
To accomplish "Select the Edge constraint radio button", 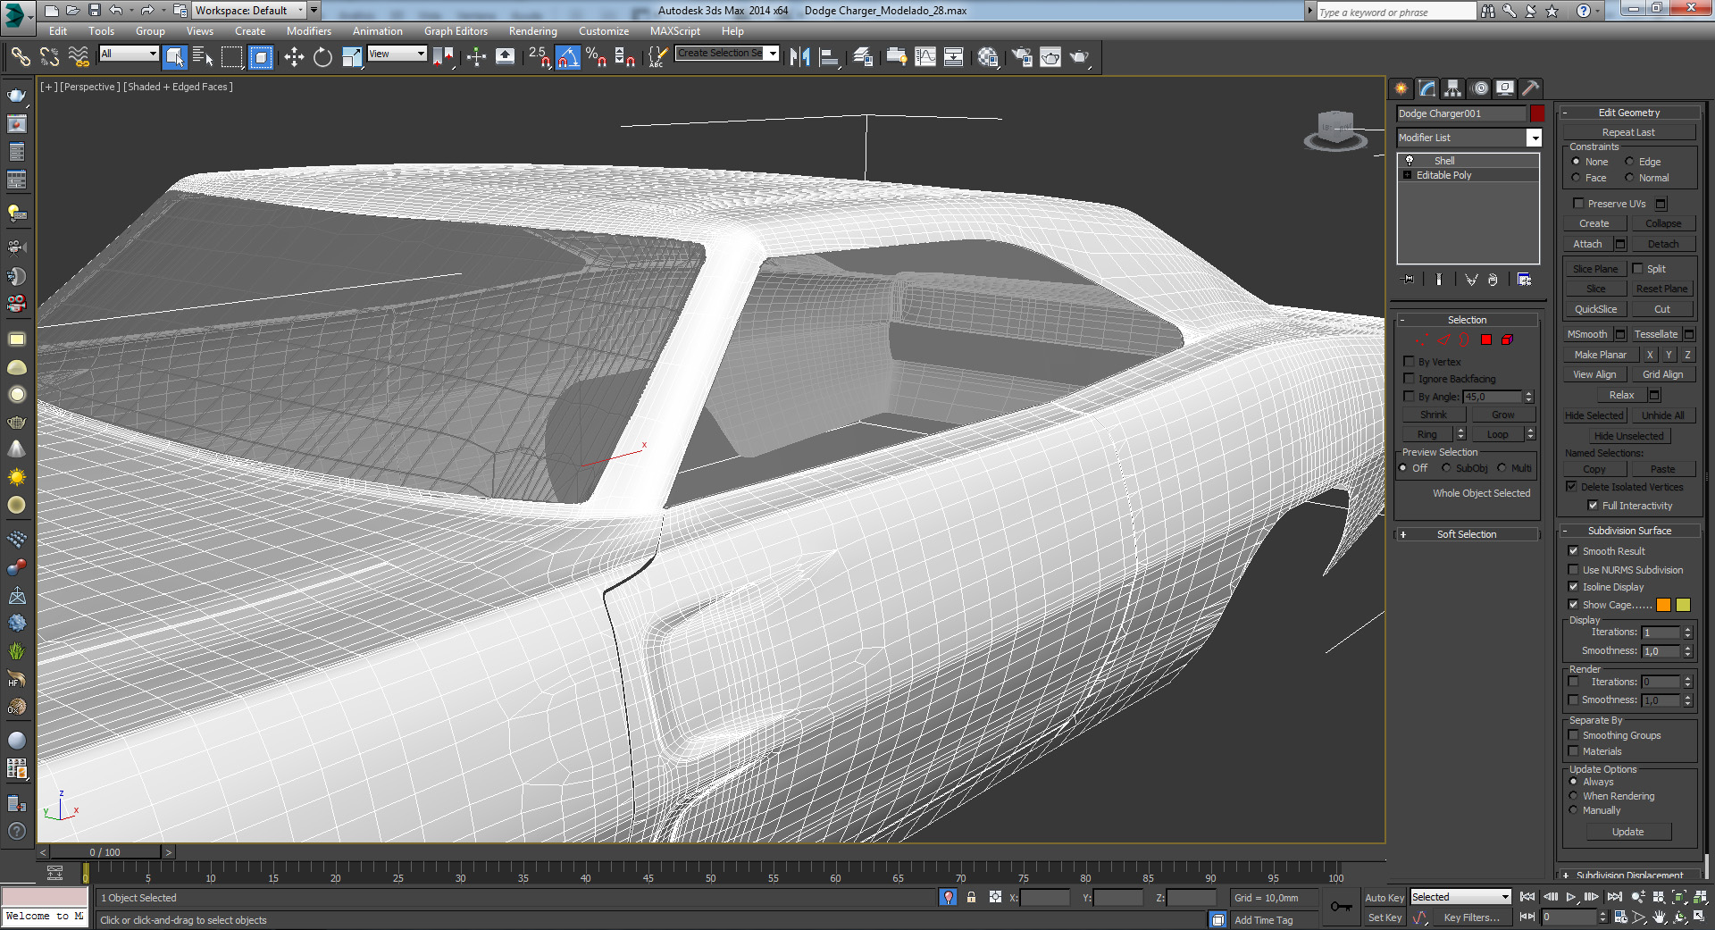I will click(x=1629, y=162).
